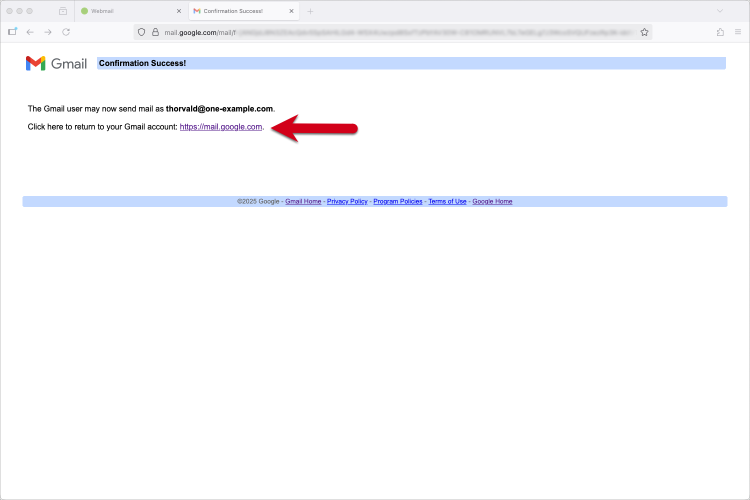Open the list-all-tabs chevron

pyautogui.click(x=719, y=10)
